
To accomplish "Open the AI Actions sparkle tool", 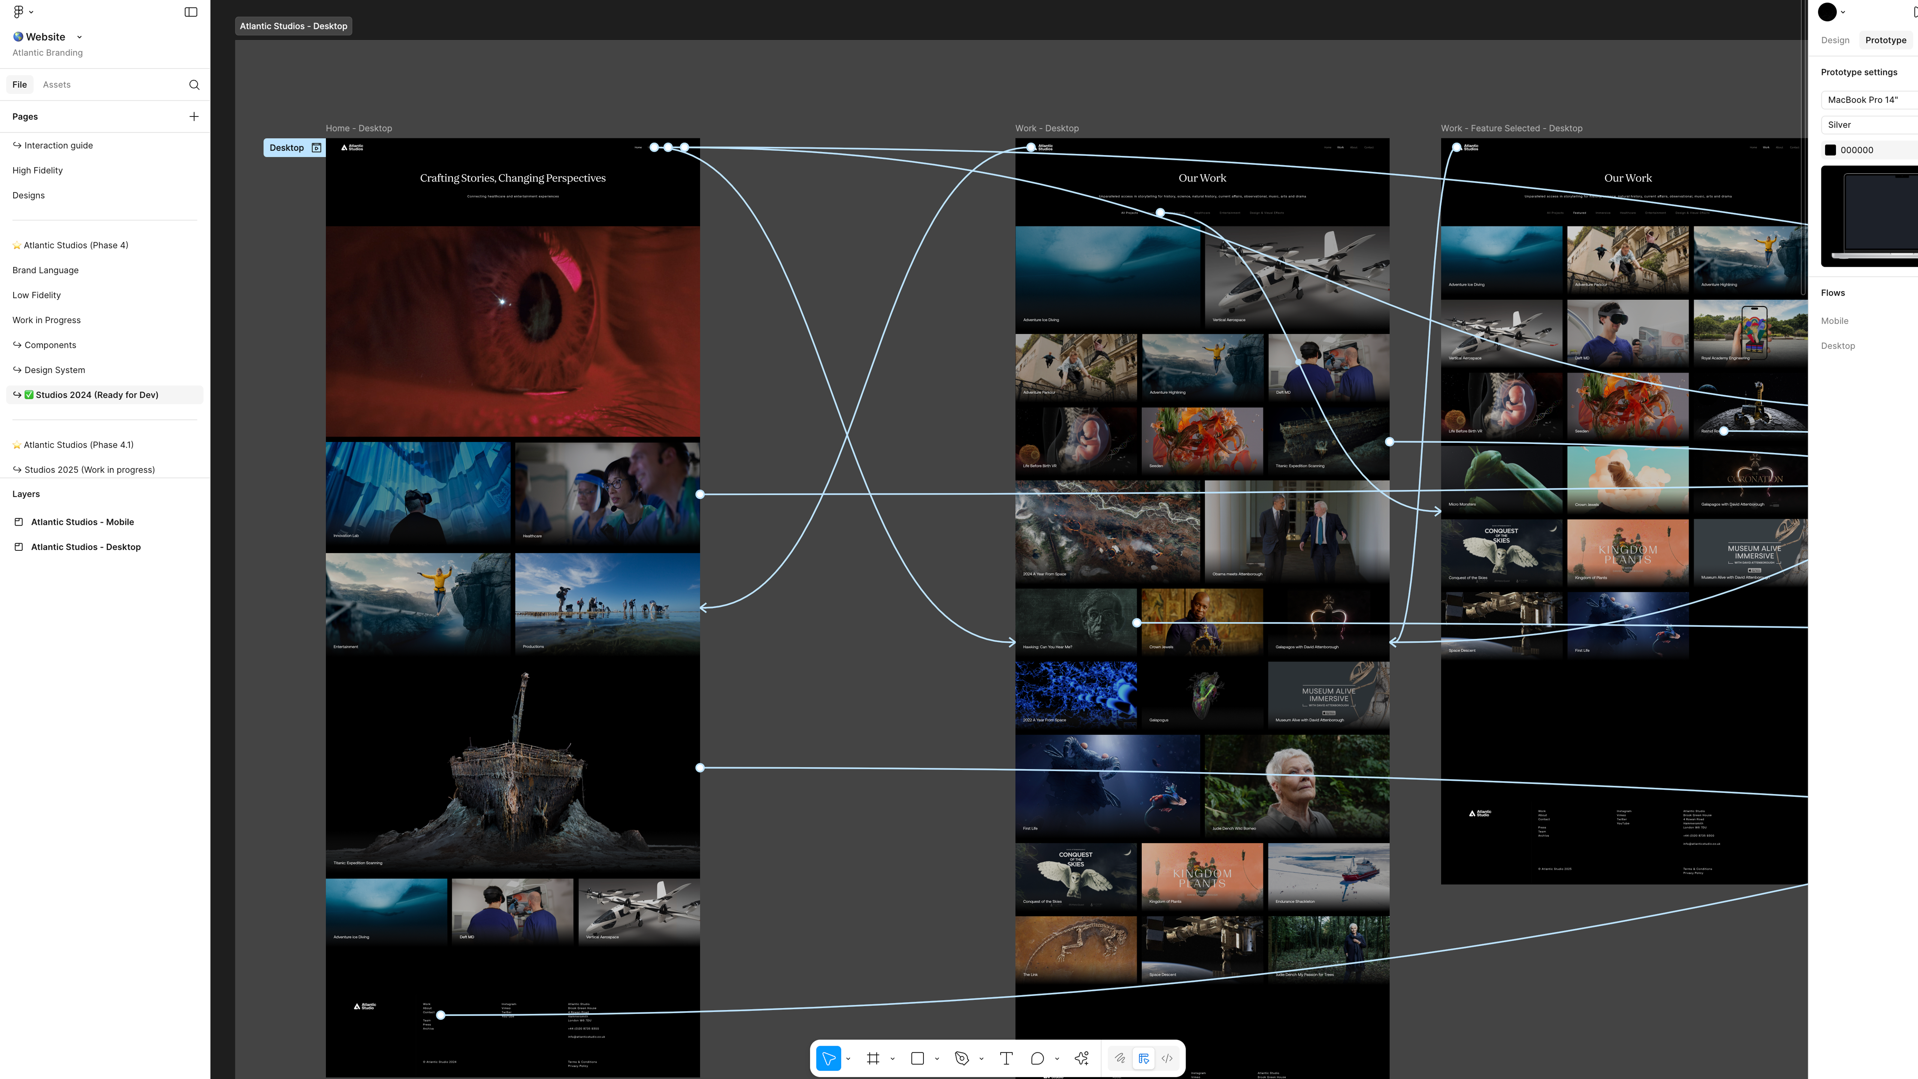I will [x=1082, y=1058].
